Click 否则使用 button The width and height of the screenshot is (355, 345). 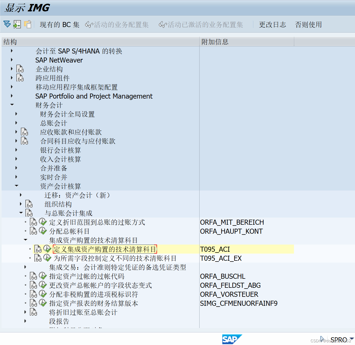(x=308, y=25)
